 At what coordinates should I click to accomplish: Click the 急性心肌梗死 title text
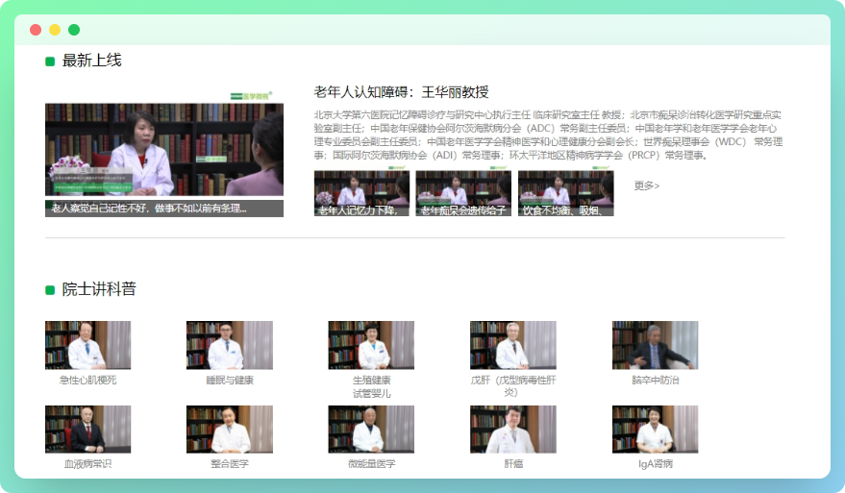(87, 380)
